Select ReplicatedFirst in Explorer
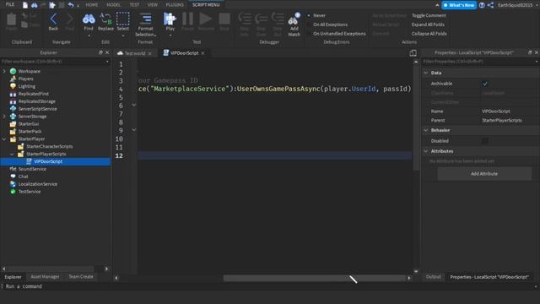 coord(34,94)
